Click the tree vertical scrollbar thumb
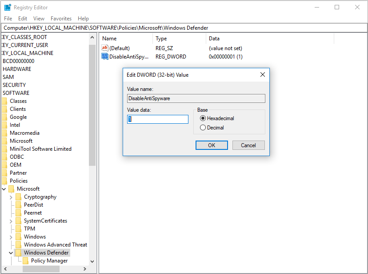Image resolution: width=368 pixels, height=274 pixels. point(92,105)
